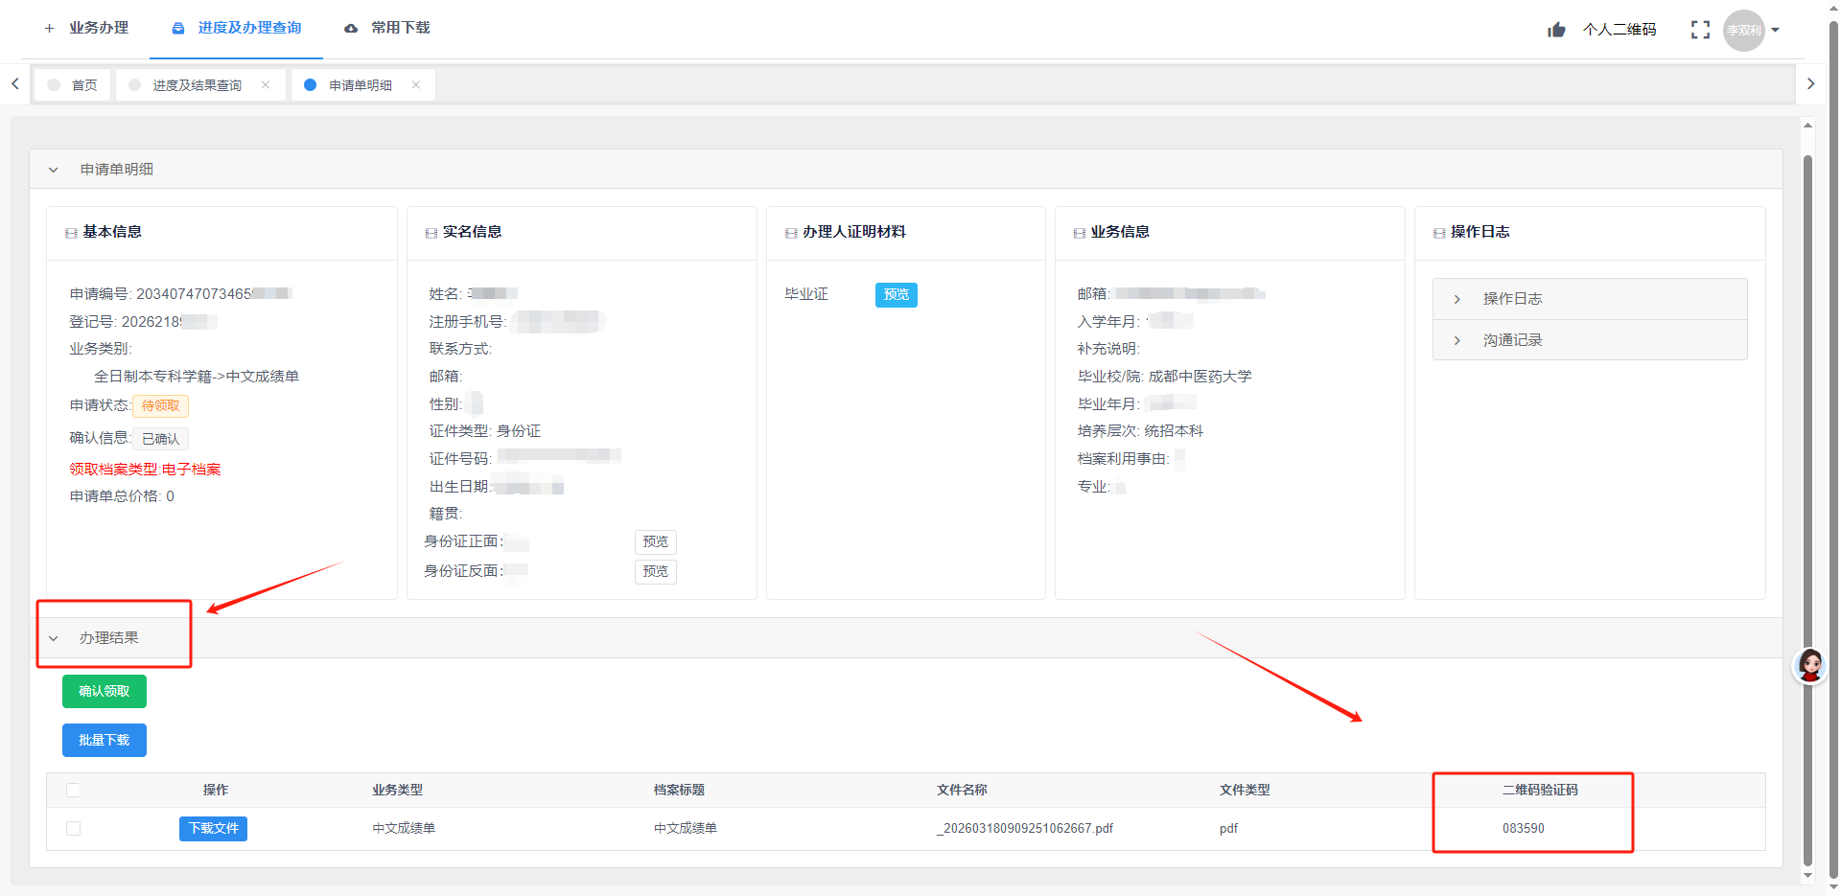Click verification code 083590
The image size is (1841, 896).
1523,828
